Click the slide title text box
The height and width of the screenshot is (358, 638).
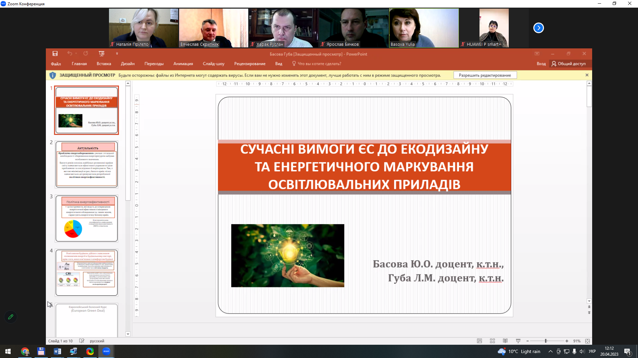pyautogui.click(x=364, y=167)
